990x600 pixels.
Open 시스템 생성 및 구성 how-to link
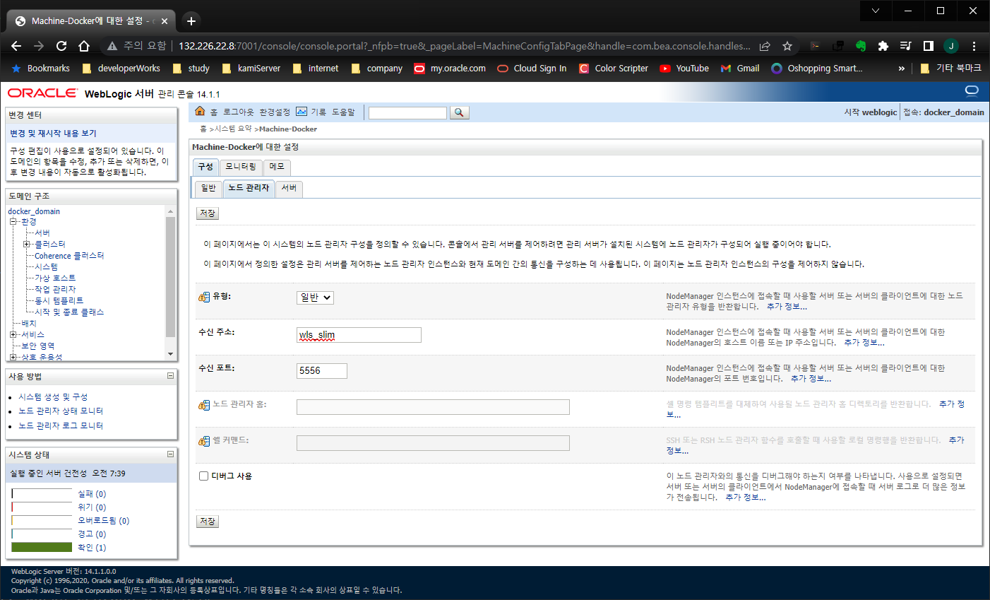[x=53, y=397]
